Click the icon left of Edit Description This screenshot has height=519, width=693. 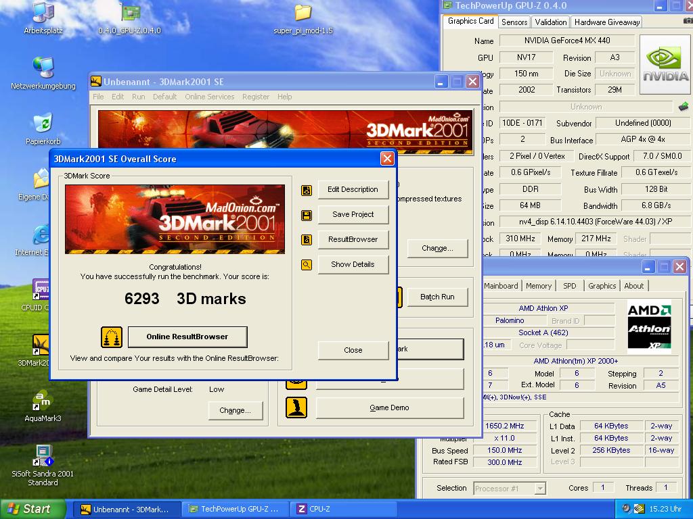(307, 190)
